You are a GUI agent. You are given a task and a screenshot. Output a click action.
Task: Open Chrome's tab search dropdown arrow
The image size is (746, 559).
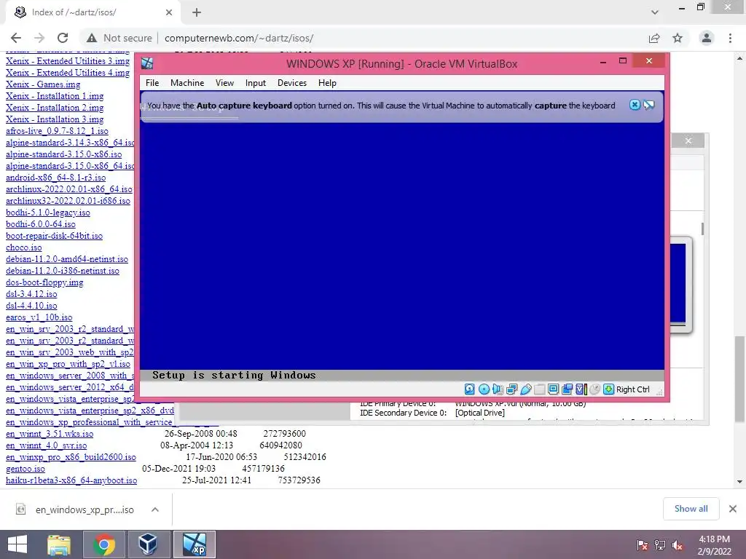[655, 12]
